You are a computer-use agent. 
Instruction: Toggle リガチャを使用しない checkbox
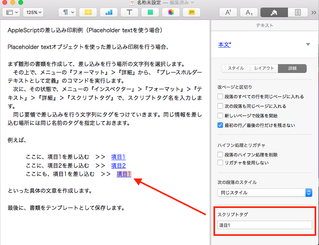[x=220, y=163]
